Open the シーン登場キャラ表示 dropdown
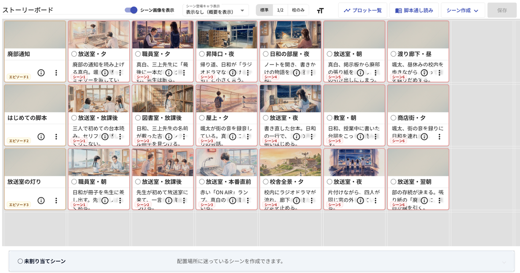This screenshot has height=273, width=520. pyautogui.click(x=215, y=10)
